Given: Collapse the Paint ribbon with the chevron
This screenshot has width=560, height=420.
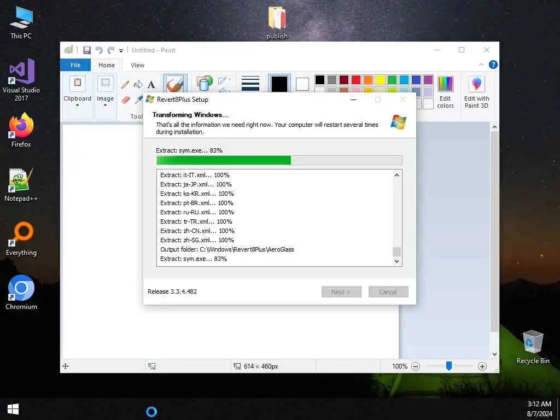Looking at the screenshot, I should [481, 65].
